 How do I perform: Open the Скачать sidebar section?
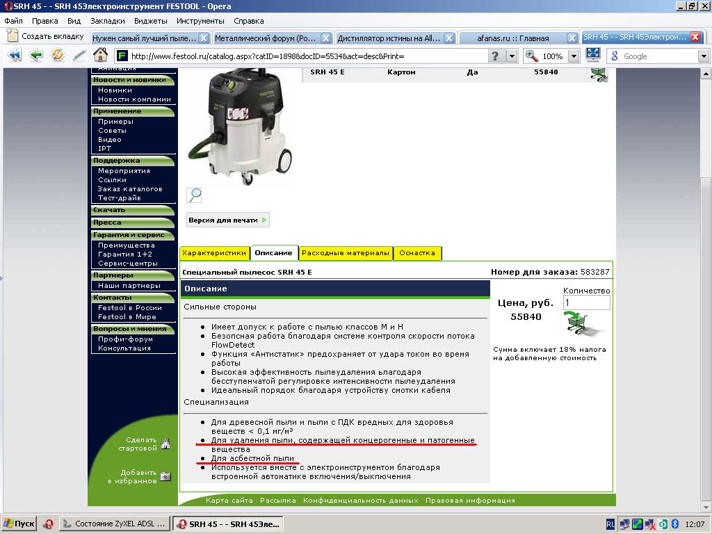pyautogui.click(x=133, y=210)
